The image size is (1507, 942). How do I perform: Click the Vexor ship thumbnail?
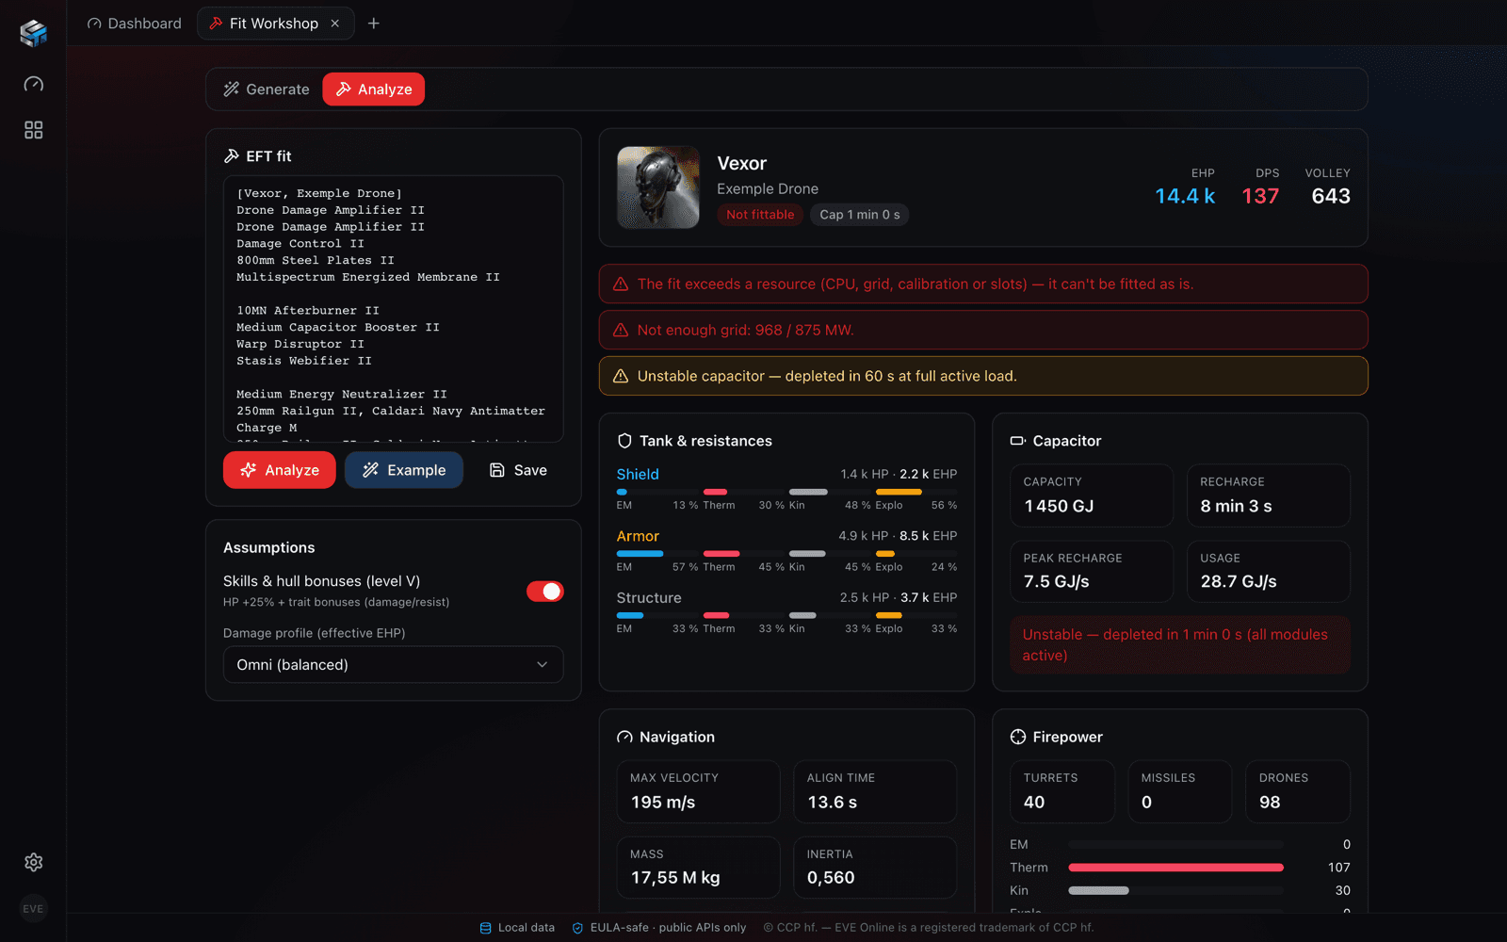click(x=658, y=187)
